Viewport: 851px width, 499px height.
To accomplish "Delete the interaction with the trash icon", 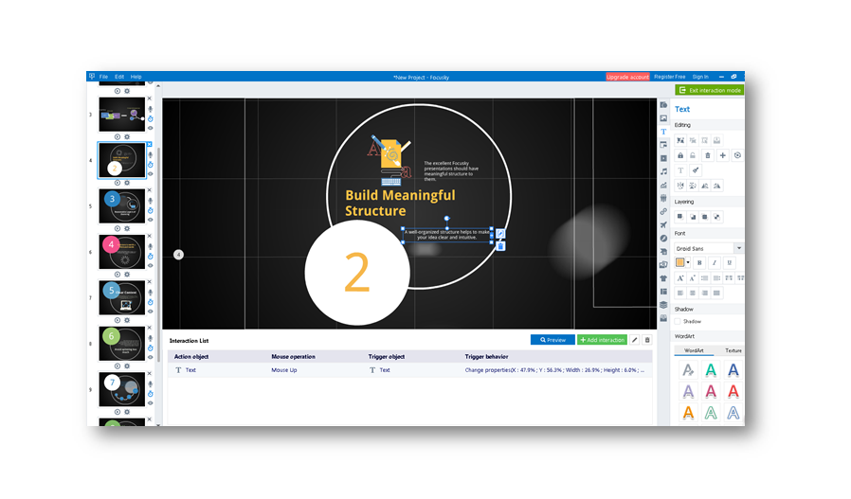I will (x=647, y=340).
